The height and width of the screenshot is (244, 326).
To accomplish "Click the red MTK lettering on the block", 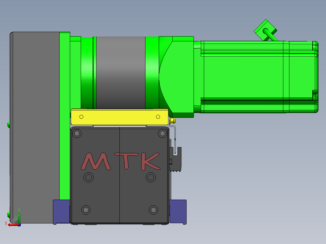I will pyautogui.click(x=121, y=161).
